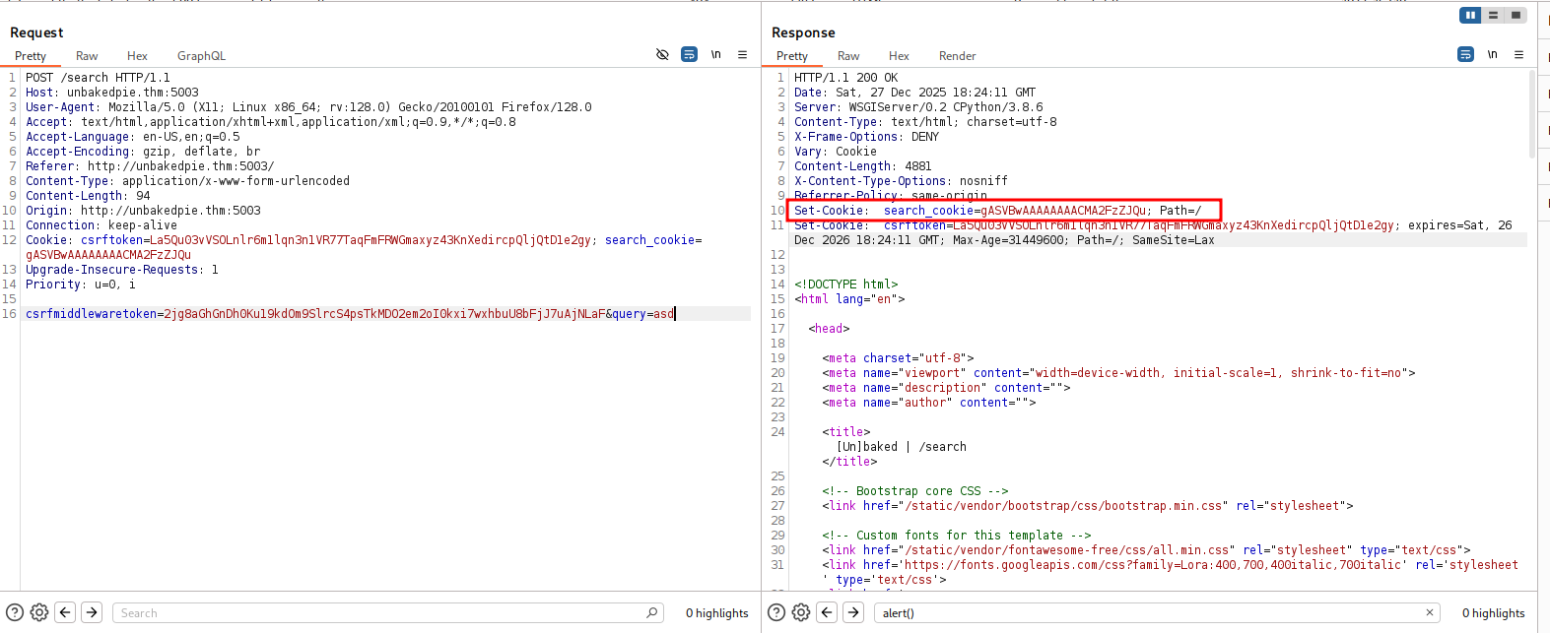Open the Response panel hamburger options menu

1518,54
